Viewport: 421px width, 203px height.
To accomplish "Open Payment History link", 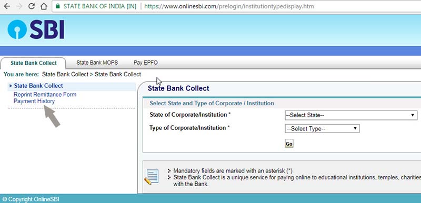I will [34, 101].
